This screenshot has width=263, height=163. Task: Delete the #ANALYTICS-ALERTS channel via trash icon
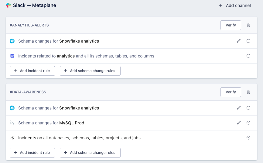[248, 25]
